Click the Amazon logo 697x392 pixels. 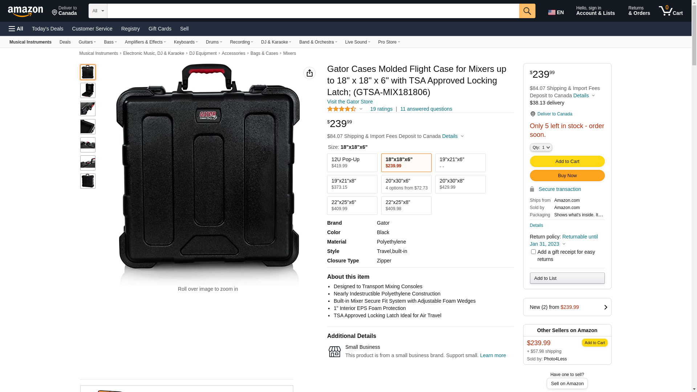[25, 11]
